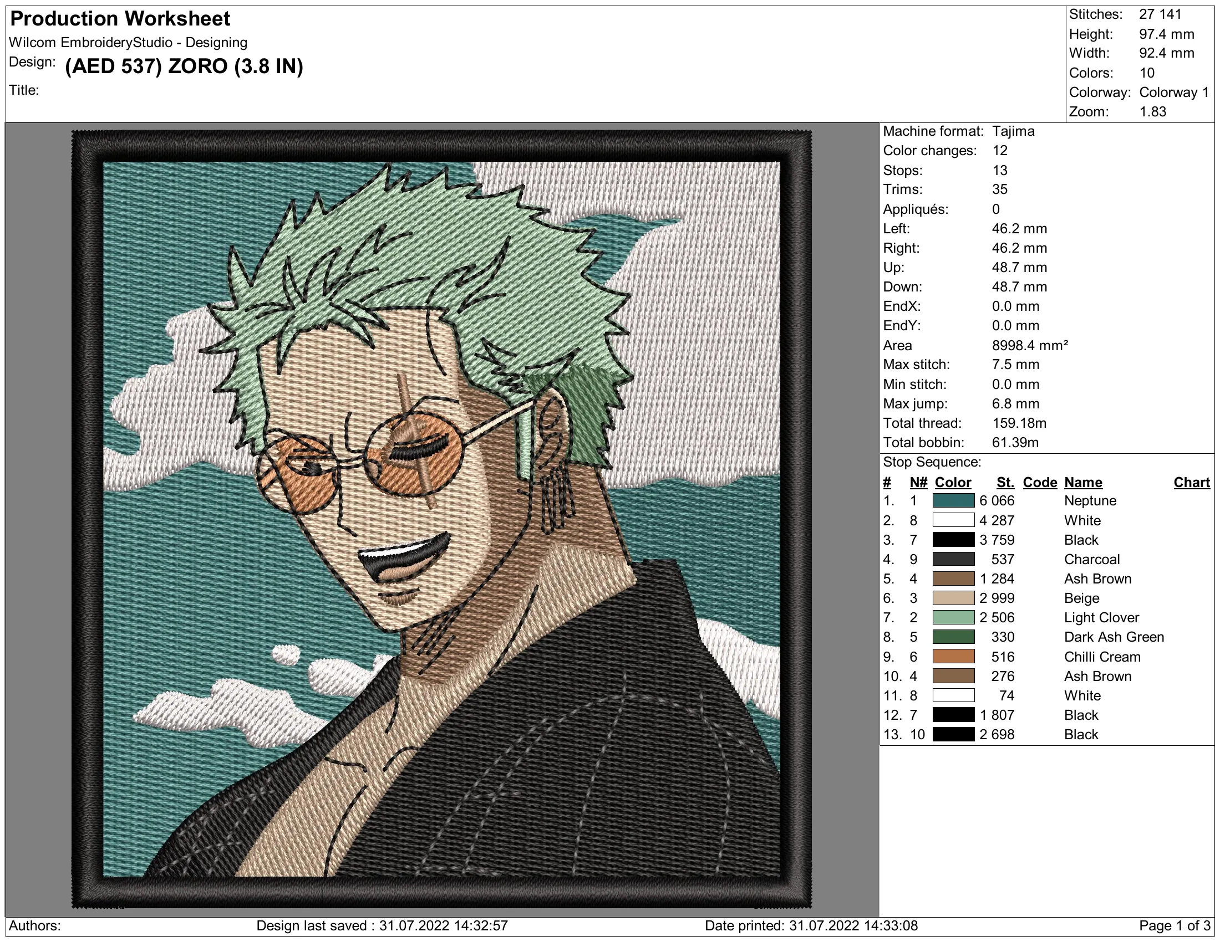This screenshot has width=1220, height=942.
Task: Click the 'N#' column header
Action: 918,483
